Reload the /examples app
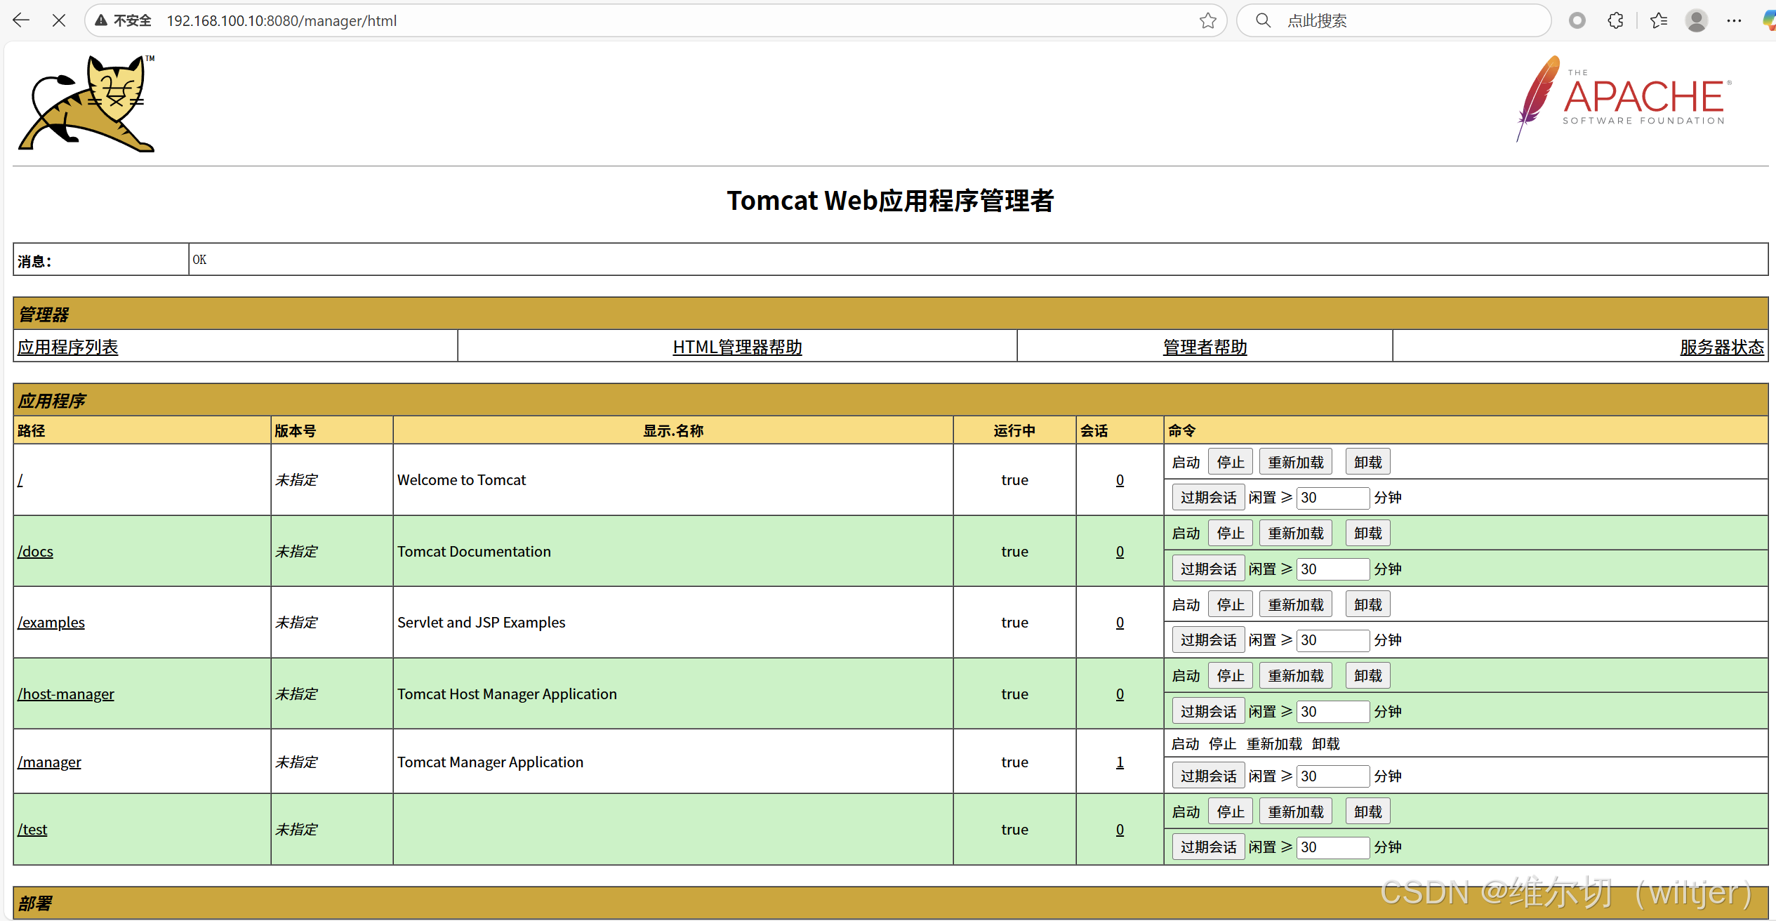This screenshot has height=921, width=1776. pos(1295,604)
